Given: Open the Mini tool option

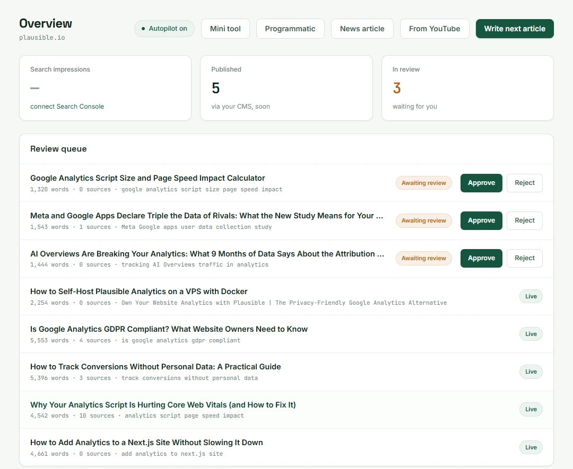Looking at the screenshot, I should coord(225,29).
